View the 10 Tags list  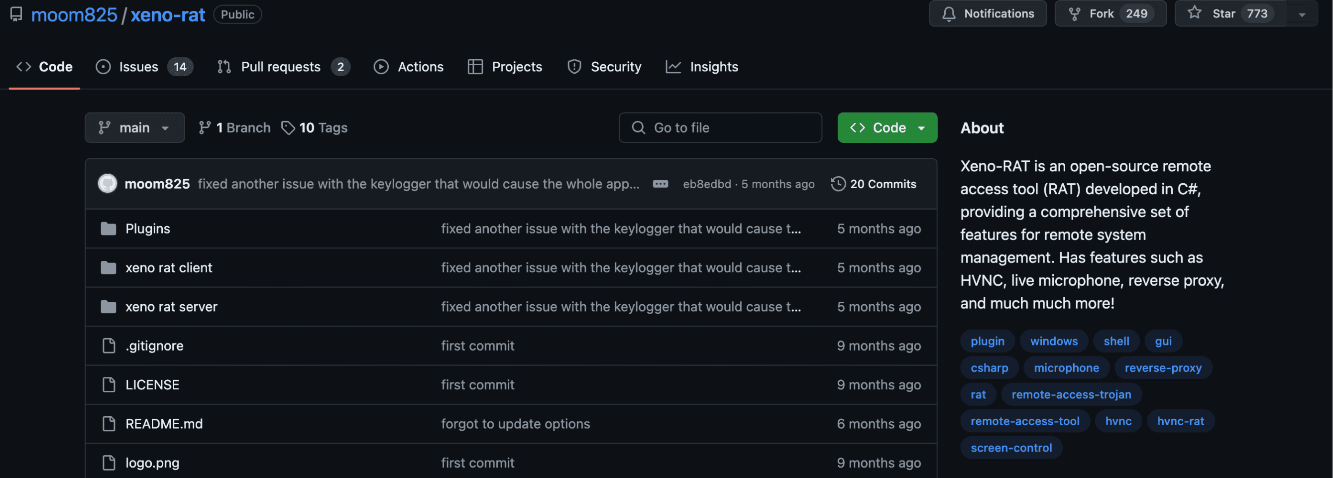pos(315,127)
